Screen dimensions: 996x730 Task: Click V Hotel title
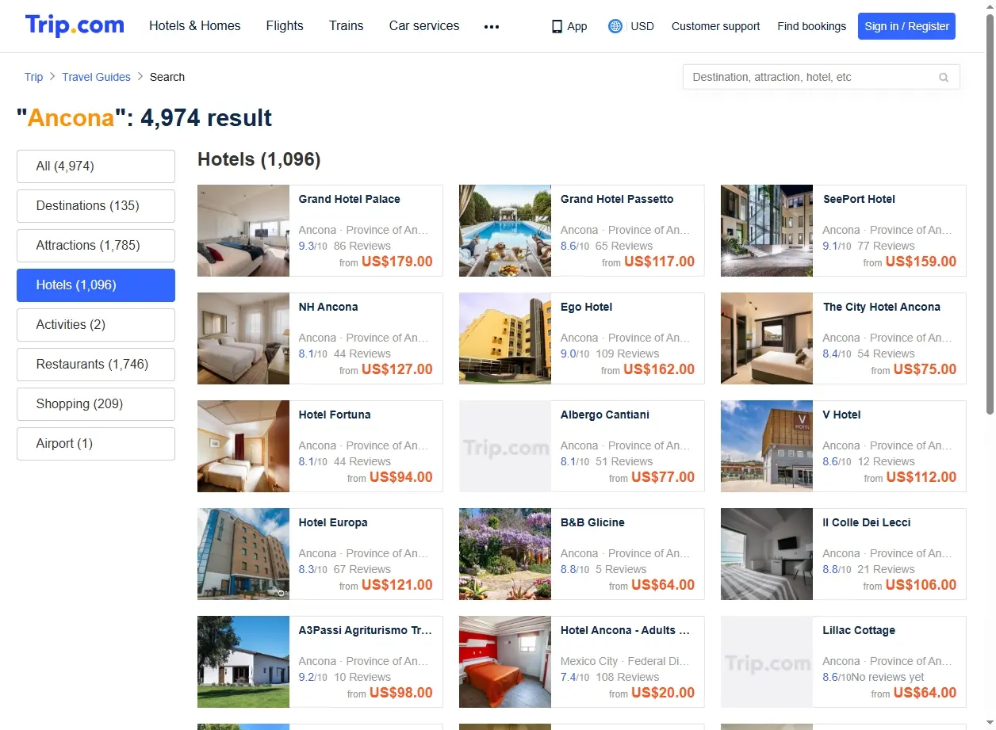[841, 415]
